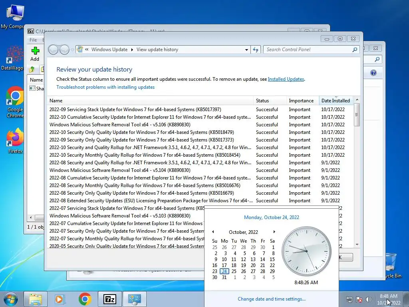Select the KB5018479 Security Only update row
Screen dimensions: 409x307
pos(201,132)
